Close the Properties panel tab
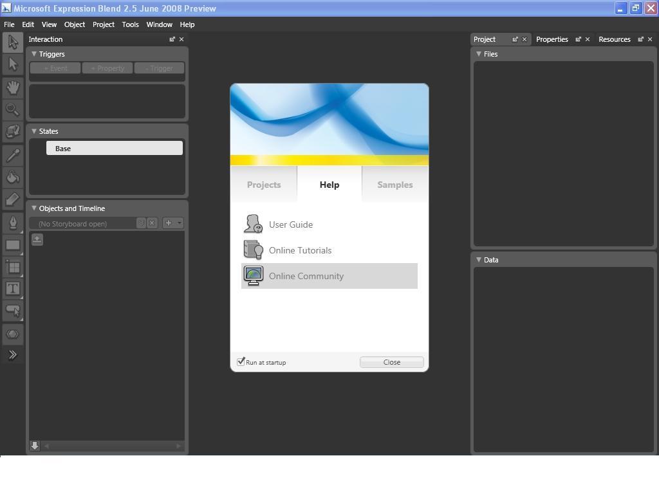This screenshot has height=494, width=659. click(x=588, y=39)
